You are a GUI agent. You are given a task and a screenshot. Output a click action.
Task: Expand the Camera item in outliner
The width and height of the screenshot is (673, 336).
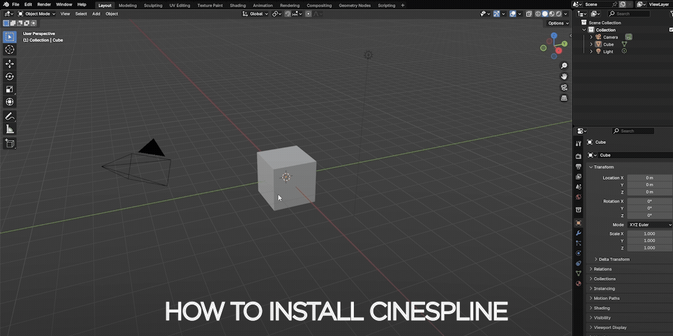(x=591, y=37)
